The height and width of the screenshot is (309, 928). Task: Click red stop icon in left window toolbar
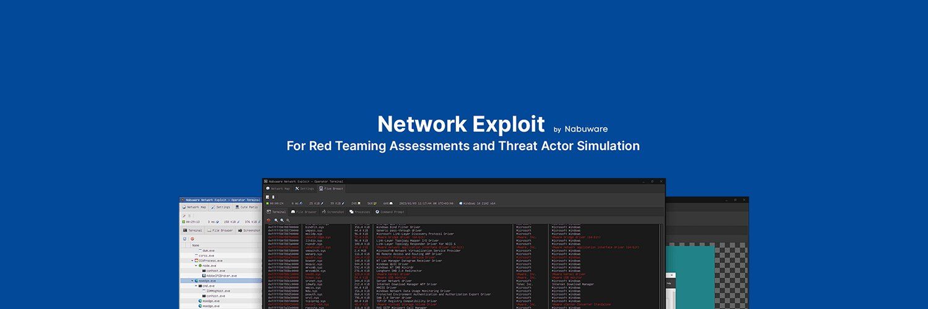pos(192,239)
